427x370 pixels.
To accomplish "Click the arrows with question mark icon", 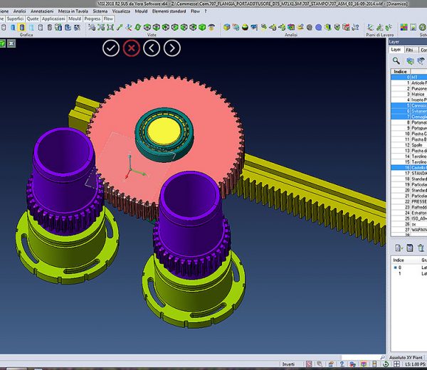I will coord(355,27).
